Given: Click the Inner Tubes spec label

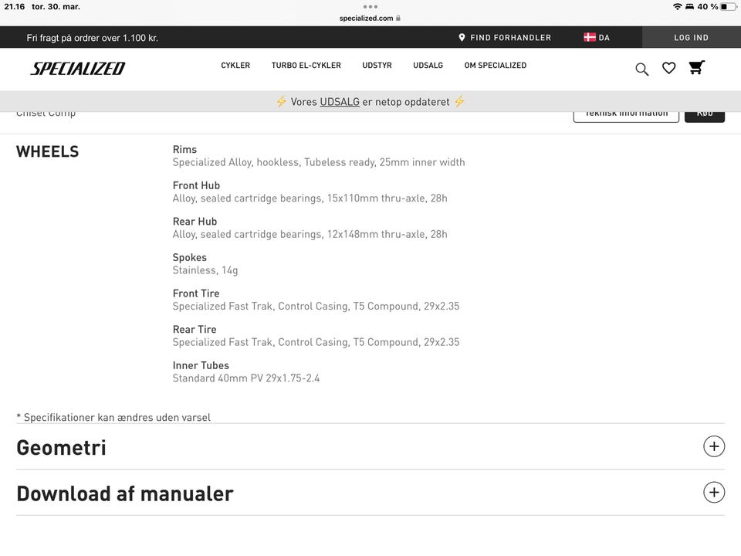Looking at the screenshot, I should [201, 365].
